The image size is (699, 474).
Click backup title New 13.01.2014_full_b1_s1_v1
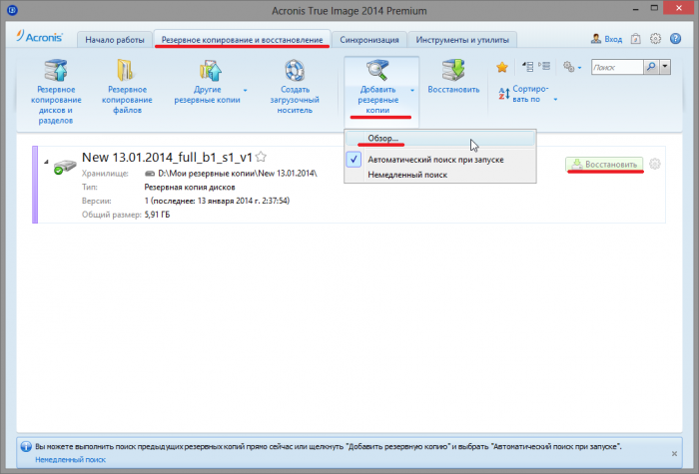click(167, 158)
